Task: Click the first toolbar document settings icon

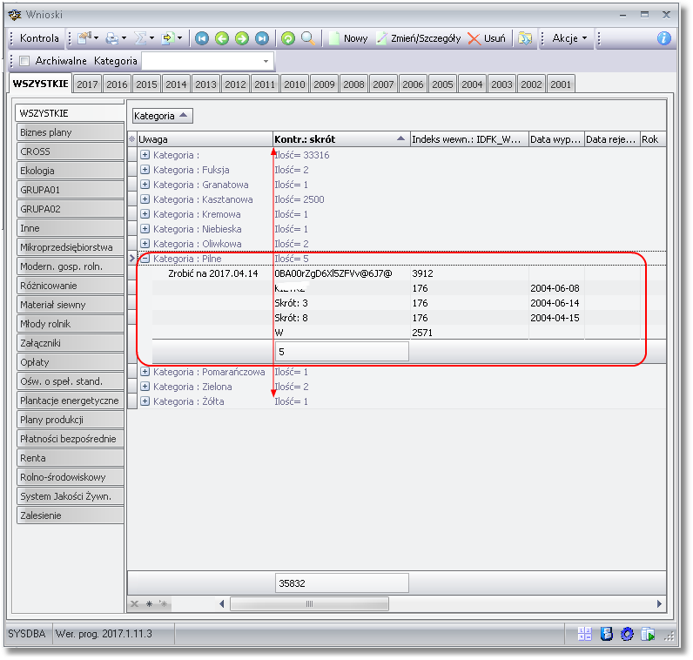Action: coord(84,38)
